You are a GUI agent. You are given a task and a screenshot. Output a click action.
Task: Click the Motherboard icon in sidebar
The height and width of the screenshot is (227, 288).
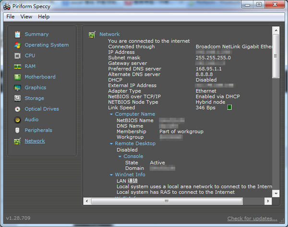point(17,77)
